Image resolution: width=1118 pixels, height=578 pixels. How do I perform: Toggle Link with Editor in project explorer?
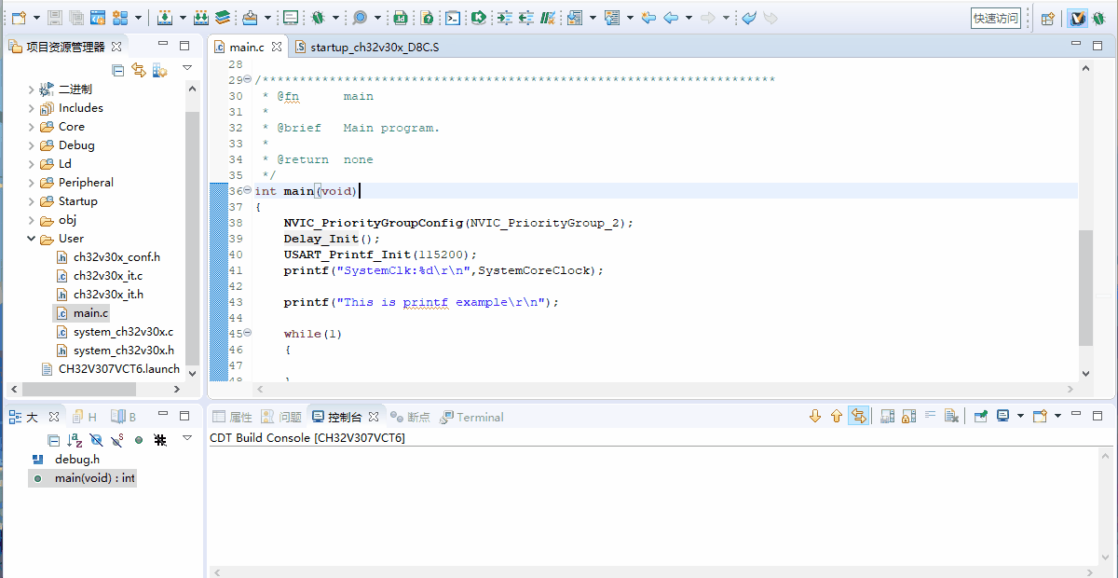click(x=139, y=70)
